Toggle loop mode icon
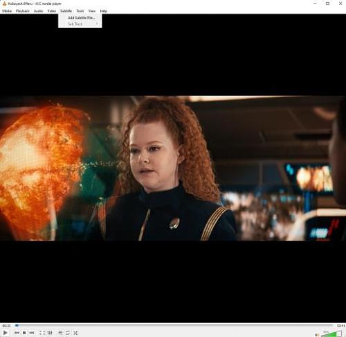 point(68,333)
